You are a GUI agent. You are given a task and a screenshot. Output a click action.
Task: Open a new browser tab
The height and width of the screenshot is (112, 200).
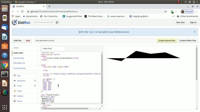click(49, 6)
